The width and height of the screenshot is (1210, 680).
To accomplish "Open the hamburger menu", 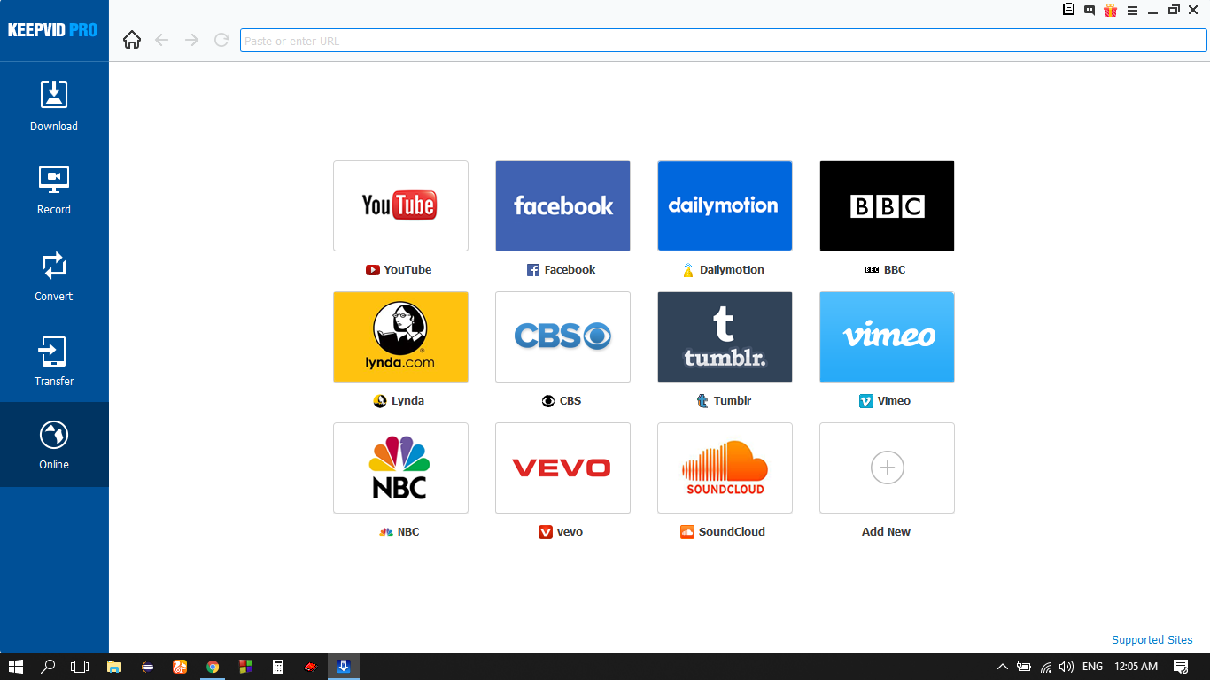I will click(x=1132, y=10).
